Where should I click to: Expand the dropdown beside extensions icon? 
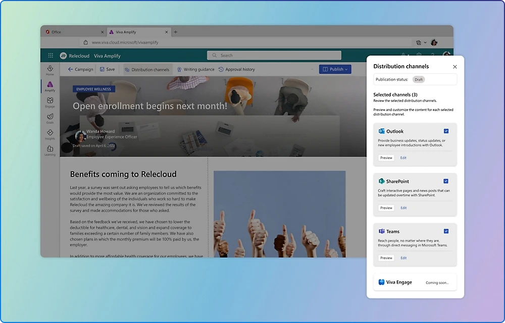(425, 42)
